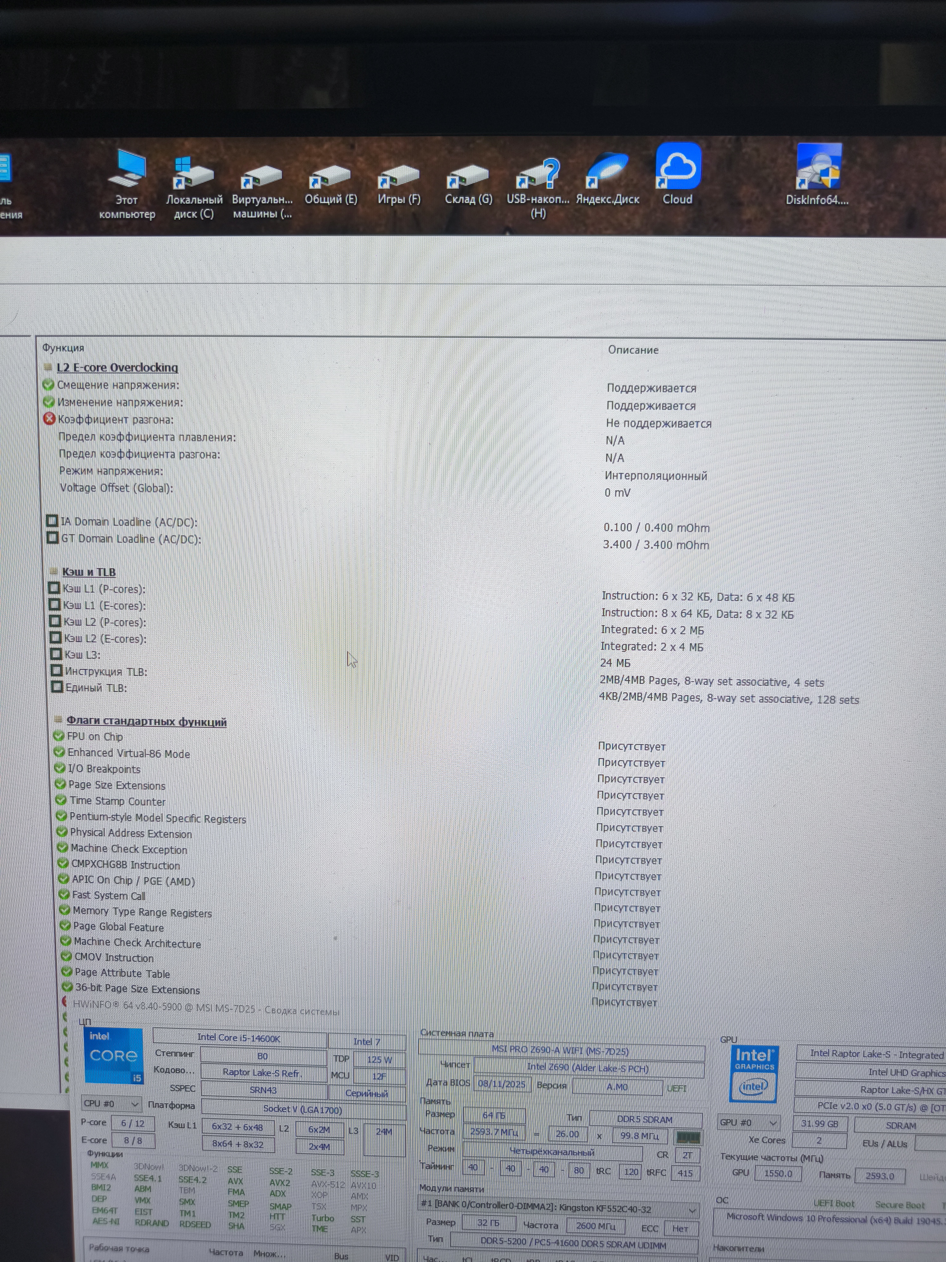Click the Описание column header
This screenshot has width=946, height=1262.
pos(633,350)
